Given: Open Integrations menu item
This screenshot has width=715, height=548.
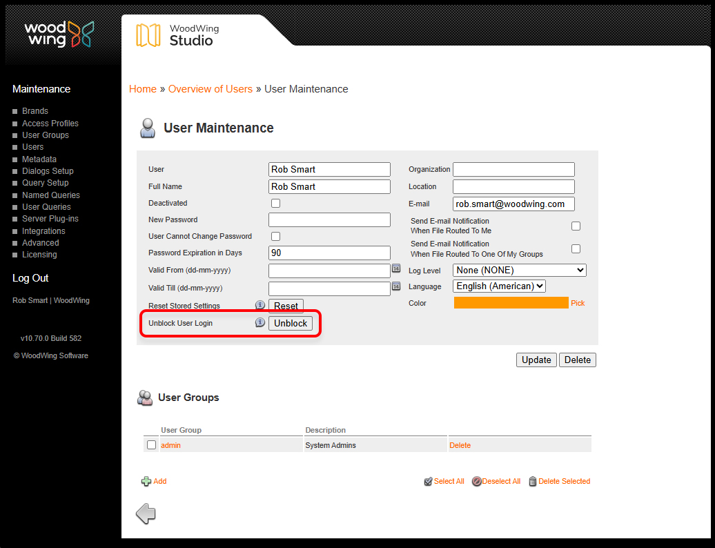Looking at the screenshot, I should (x=43, y=231).
